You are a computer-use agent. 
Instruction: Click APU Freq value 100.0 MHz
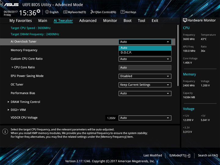pyautogui.click(x=189, y=51)
